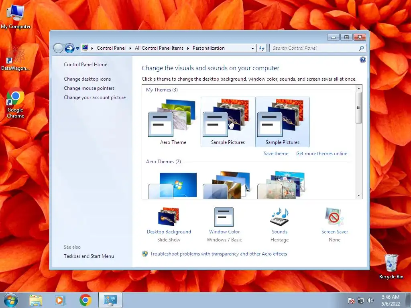Open the DataWagon desktop shortcut
The width and height of the screenshot is (411, 308).
[16, 59]
